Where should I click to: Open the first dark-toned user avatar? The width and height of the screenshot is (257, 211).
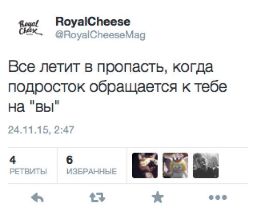tap(145, 165)
